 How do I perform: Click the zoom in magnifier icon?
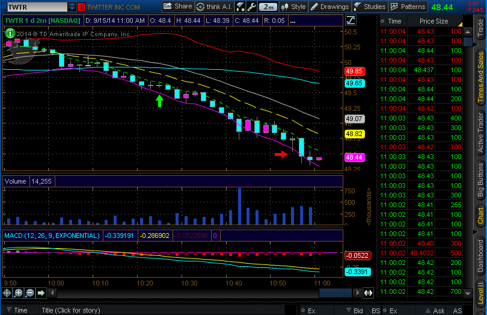[18, 293]
